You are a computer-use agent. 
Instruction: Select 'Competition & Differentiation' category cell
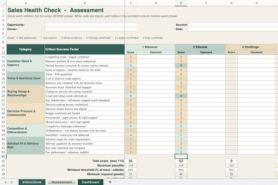[25, 130]
